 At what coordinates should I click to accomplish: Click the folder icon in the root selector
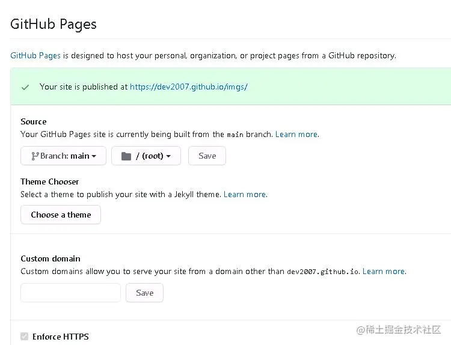coord(126,156)
